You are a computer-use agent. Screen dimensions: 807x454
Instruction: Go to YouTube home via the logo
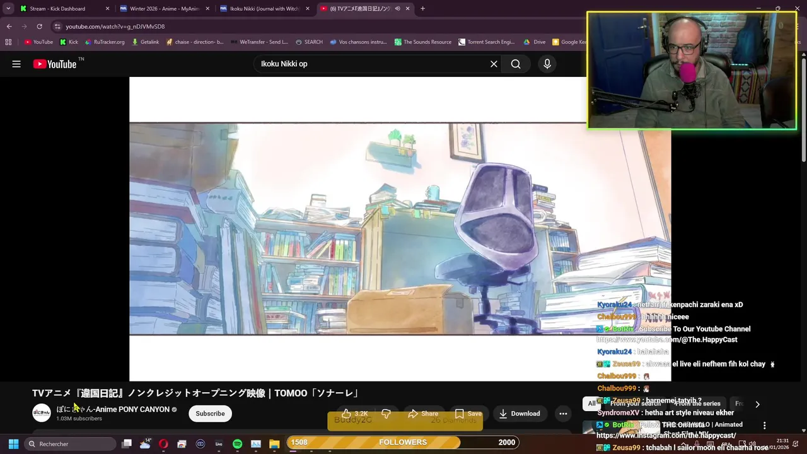click(54, 64)
